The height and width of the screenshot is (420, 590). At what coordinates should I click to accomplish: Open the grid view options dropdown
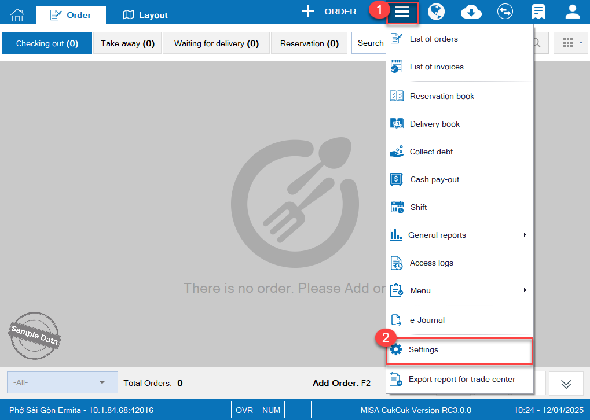(x=571, y=43)
